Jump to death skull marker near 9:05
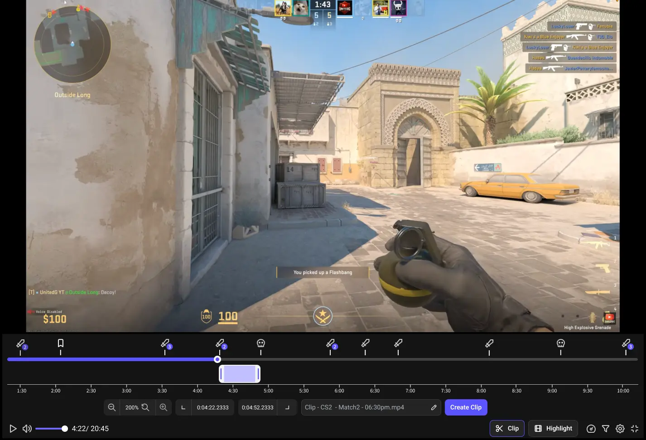 (x=561, y=343)
